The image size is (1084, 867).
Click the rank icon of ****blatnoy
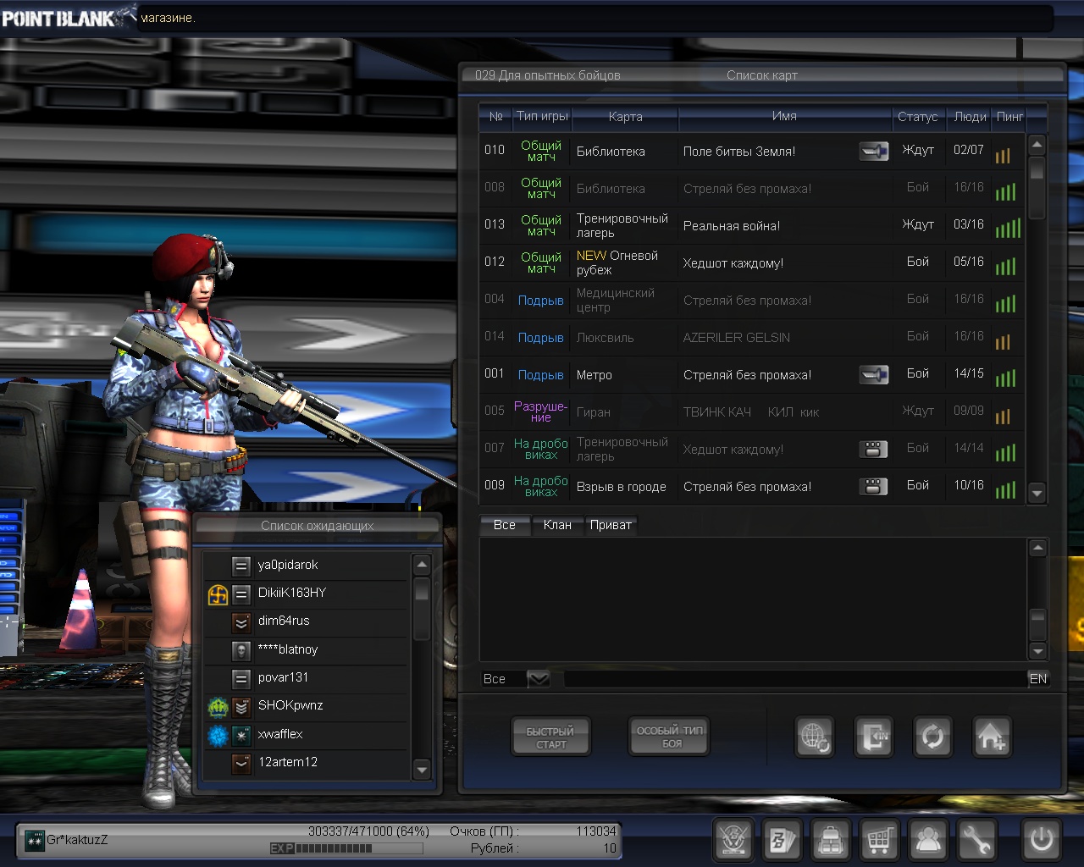(x=241, y=650)
